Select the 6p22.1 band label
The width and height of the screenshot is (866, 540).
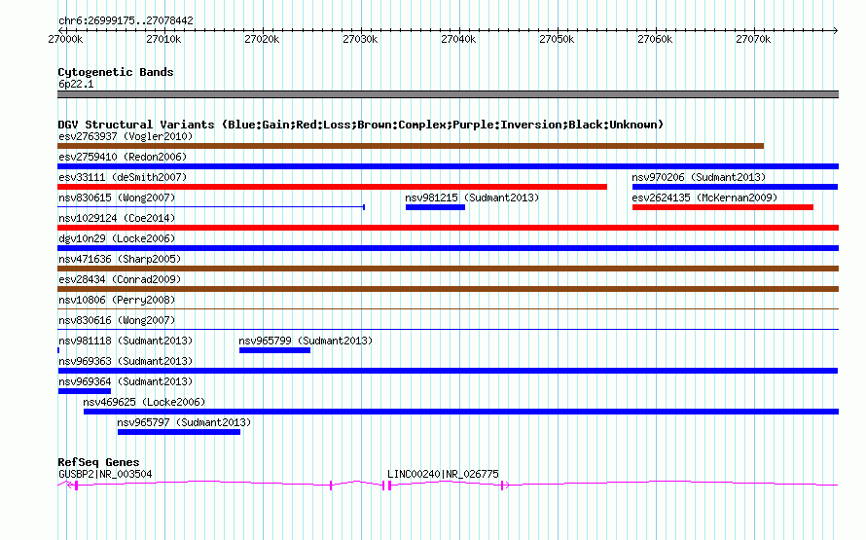[76, 84]
